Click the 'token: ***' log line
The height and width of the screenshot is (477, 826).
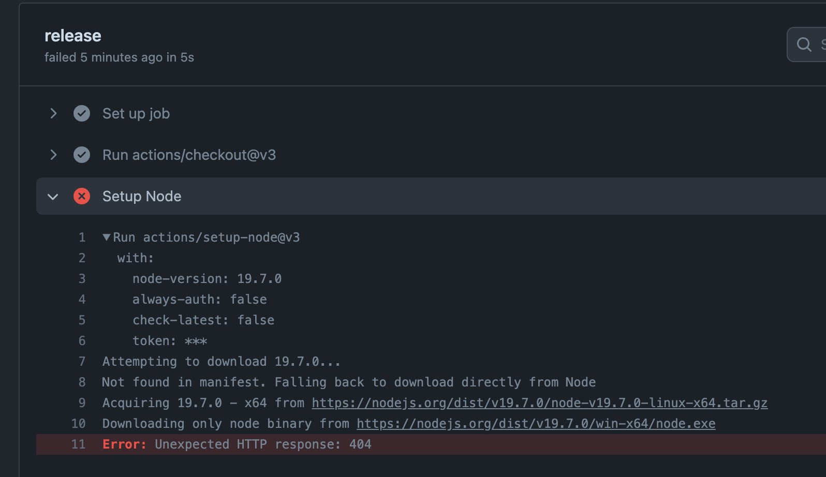[x=170, y=341]
